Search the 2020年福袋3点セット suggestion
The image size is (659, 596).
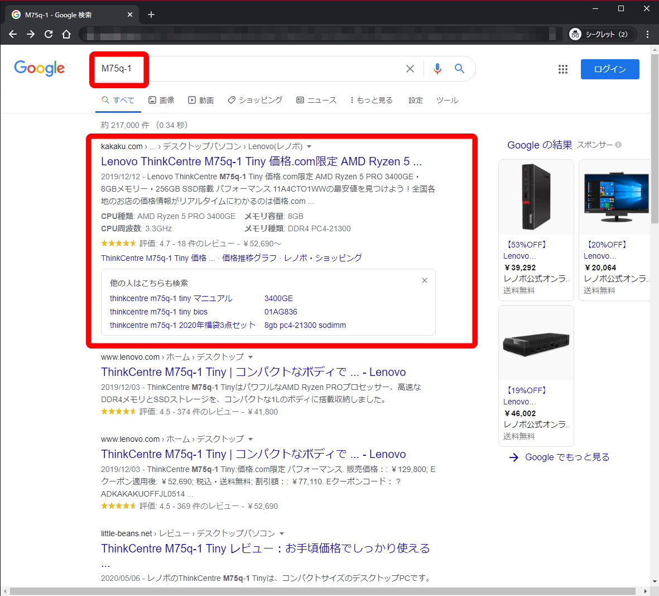click(x=182, y=325)
